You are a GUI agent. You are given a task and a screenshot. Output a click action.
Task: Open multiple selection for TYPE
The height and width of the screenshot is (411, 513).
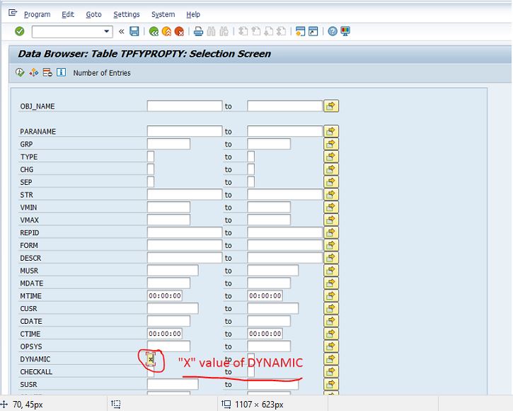pyautogui.click(x=330, y=157)
